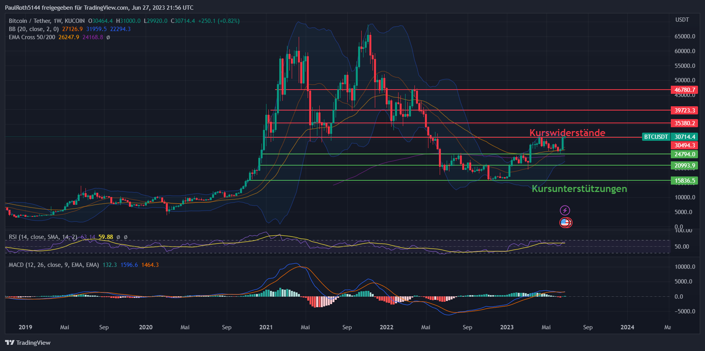Select the Kursunterstützungen chart annotation
The image size is (705, 351).
point(580,189)
